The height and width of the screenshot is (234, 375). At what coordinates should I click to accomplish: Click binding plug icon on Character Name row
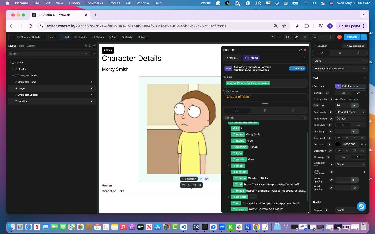91,82
